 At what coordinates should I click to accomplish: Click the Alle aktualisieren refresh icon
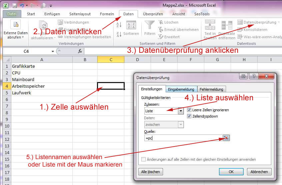click(43, 25)
